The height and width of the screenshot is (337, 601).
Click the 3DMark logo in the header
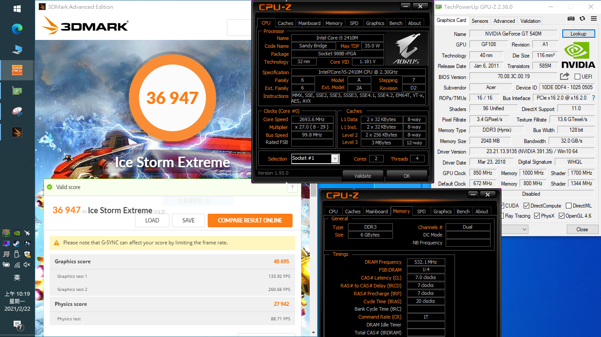85,26
